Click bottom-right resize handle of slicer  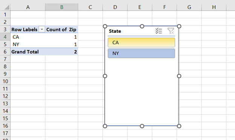pyautogui.click(x=179, y=126)
